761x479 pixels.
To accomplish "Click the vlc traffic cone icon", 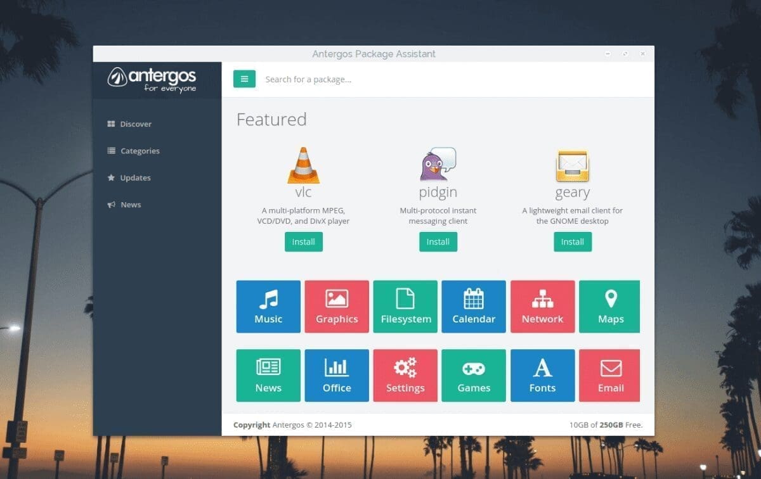I will click(304, 165).
